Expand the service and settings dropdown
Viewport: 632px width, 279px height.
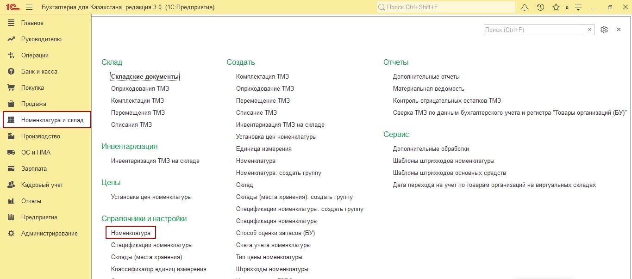tap(578, 7)
